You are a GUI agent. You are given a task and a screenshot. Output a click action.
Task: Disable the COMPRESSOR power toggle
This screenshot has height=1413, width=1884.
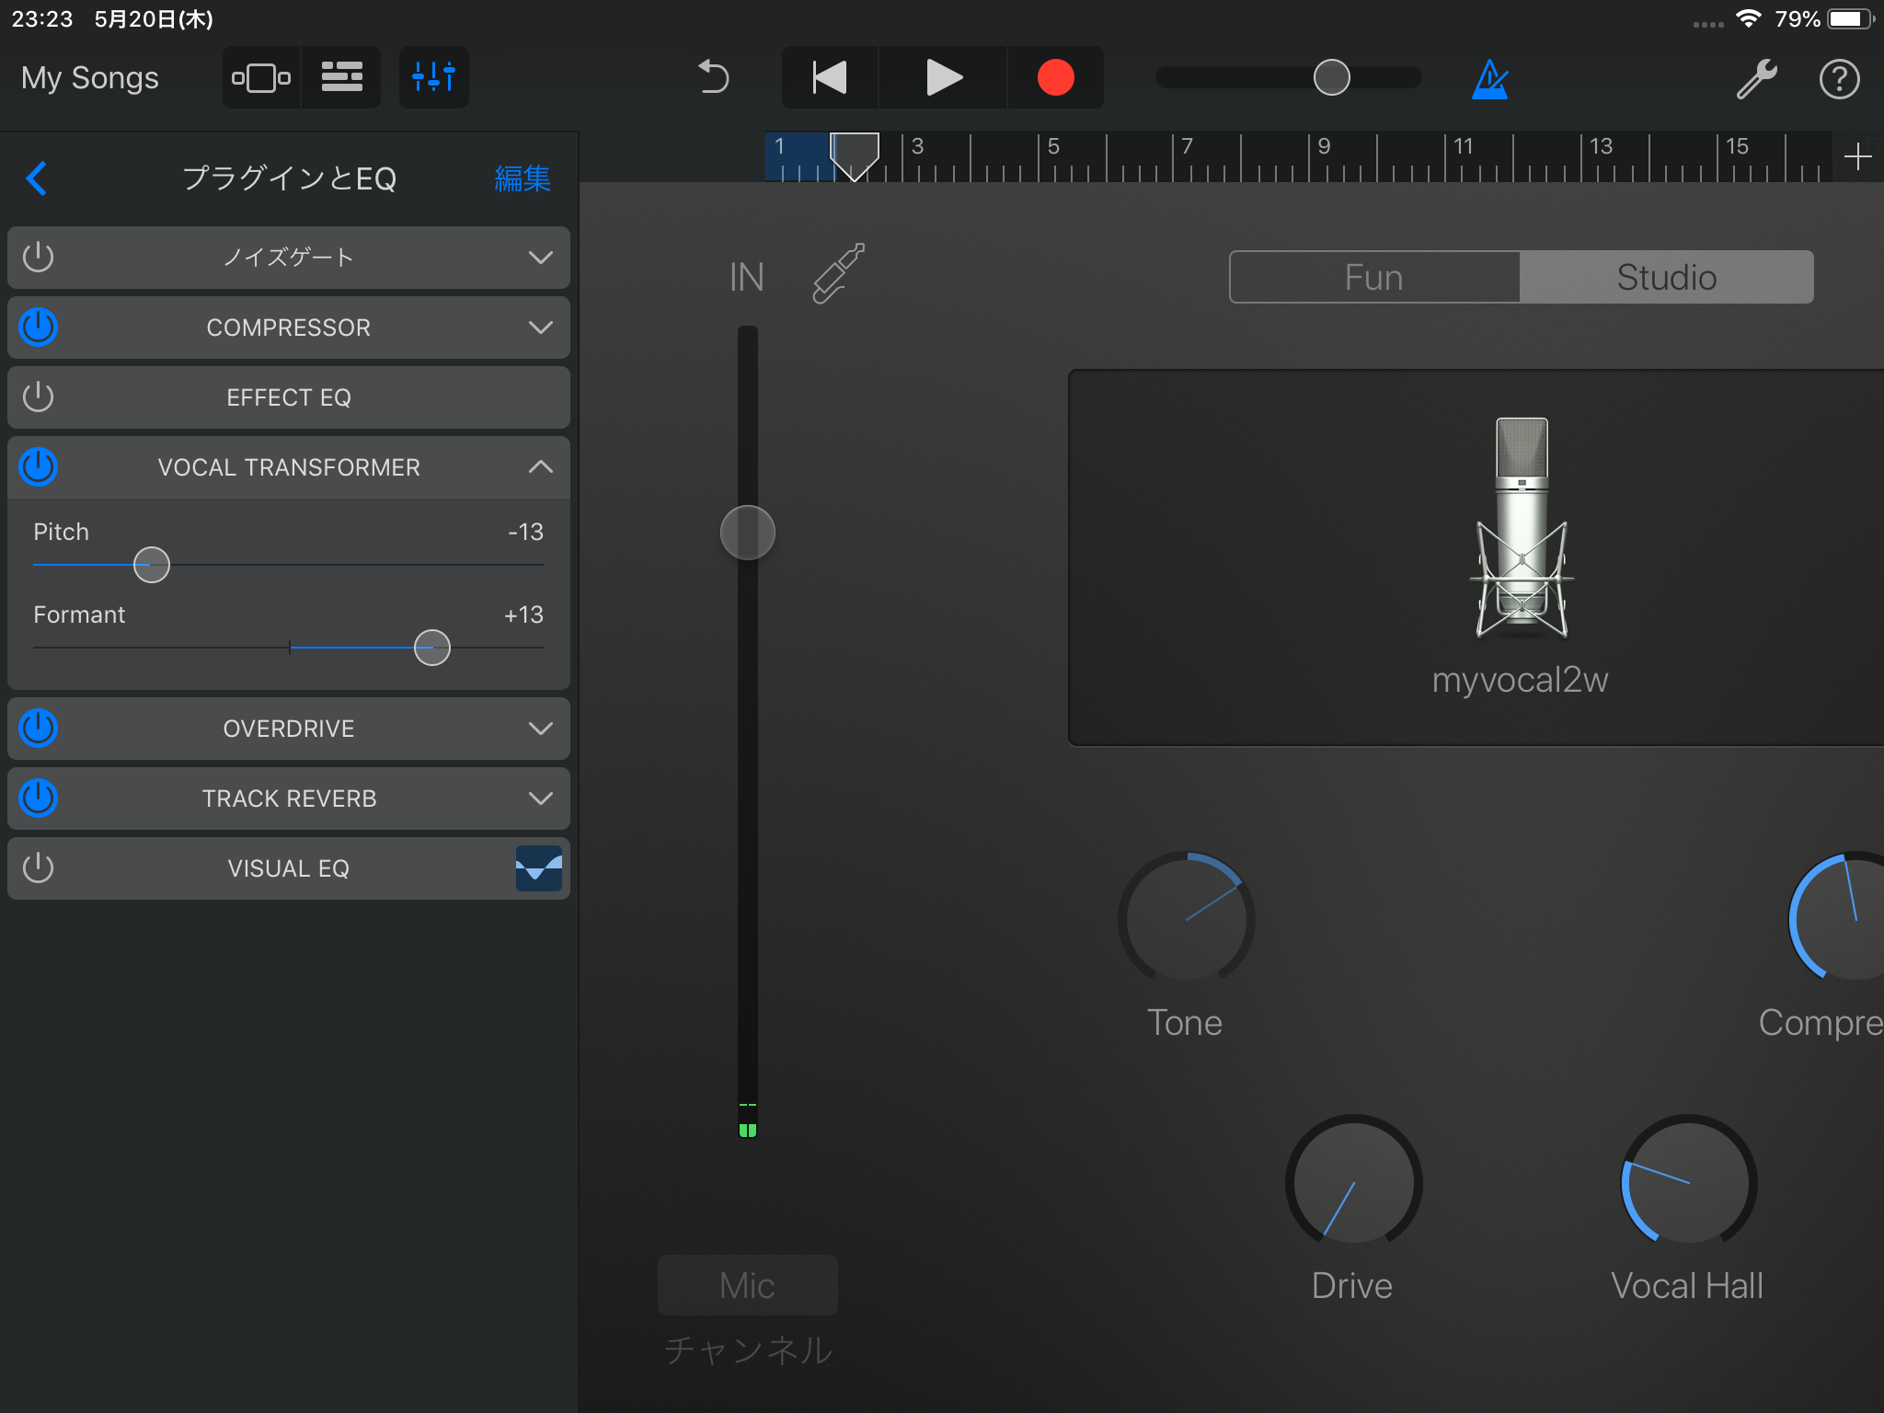coord(39,327)
